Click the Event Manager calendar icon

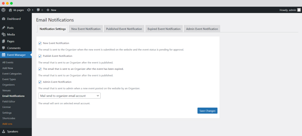point(3,55)
